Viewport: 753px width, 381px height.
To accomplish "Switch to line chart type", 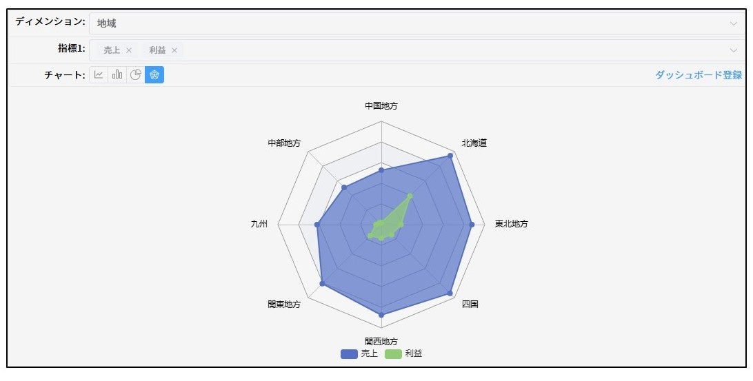I will point(99,75).
